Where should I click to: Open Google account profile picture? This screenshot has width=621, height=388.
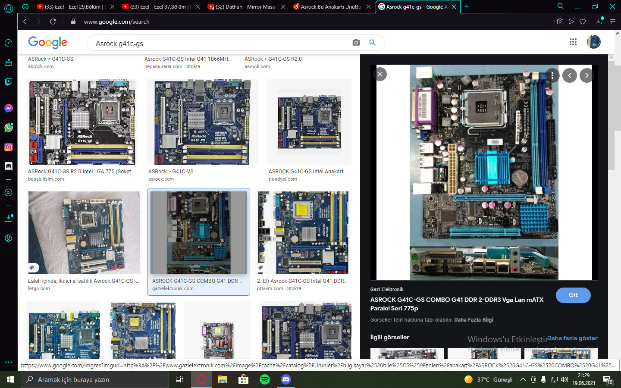[x=593, y=42]
